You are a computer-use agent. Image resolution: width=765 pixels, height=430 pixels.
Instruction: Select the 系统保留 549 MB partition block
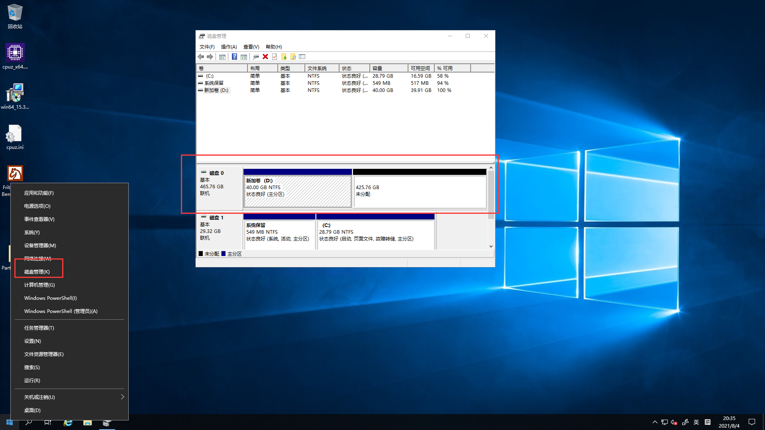(x=279, y=232)
